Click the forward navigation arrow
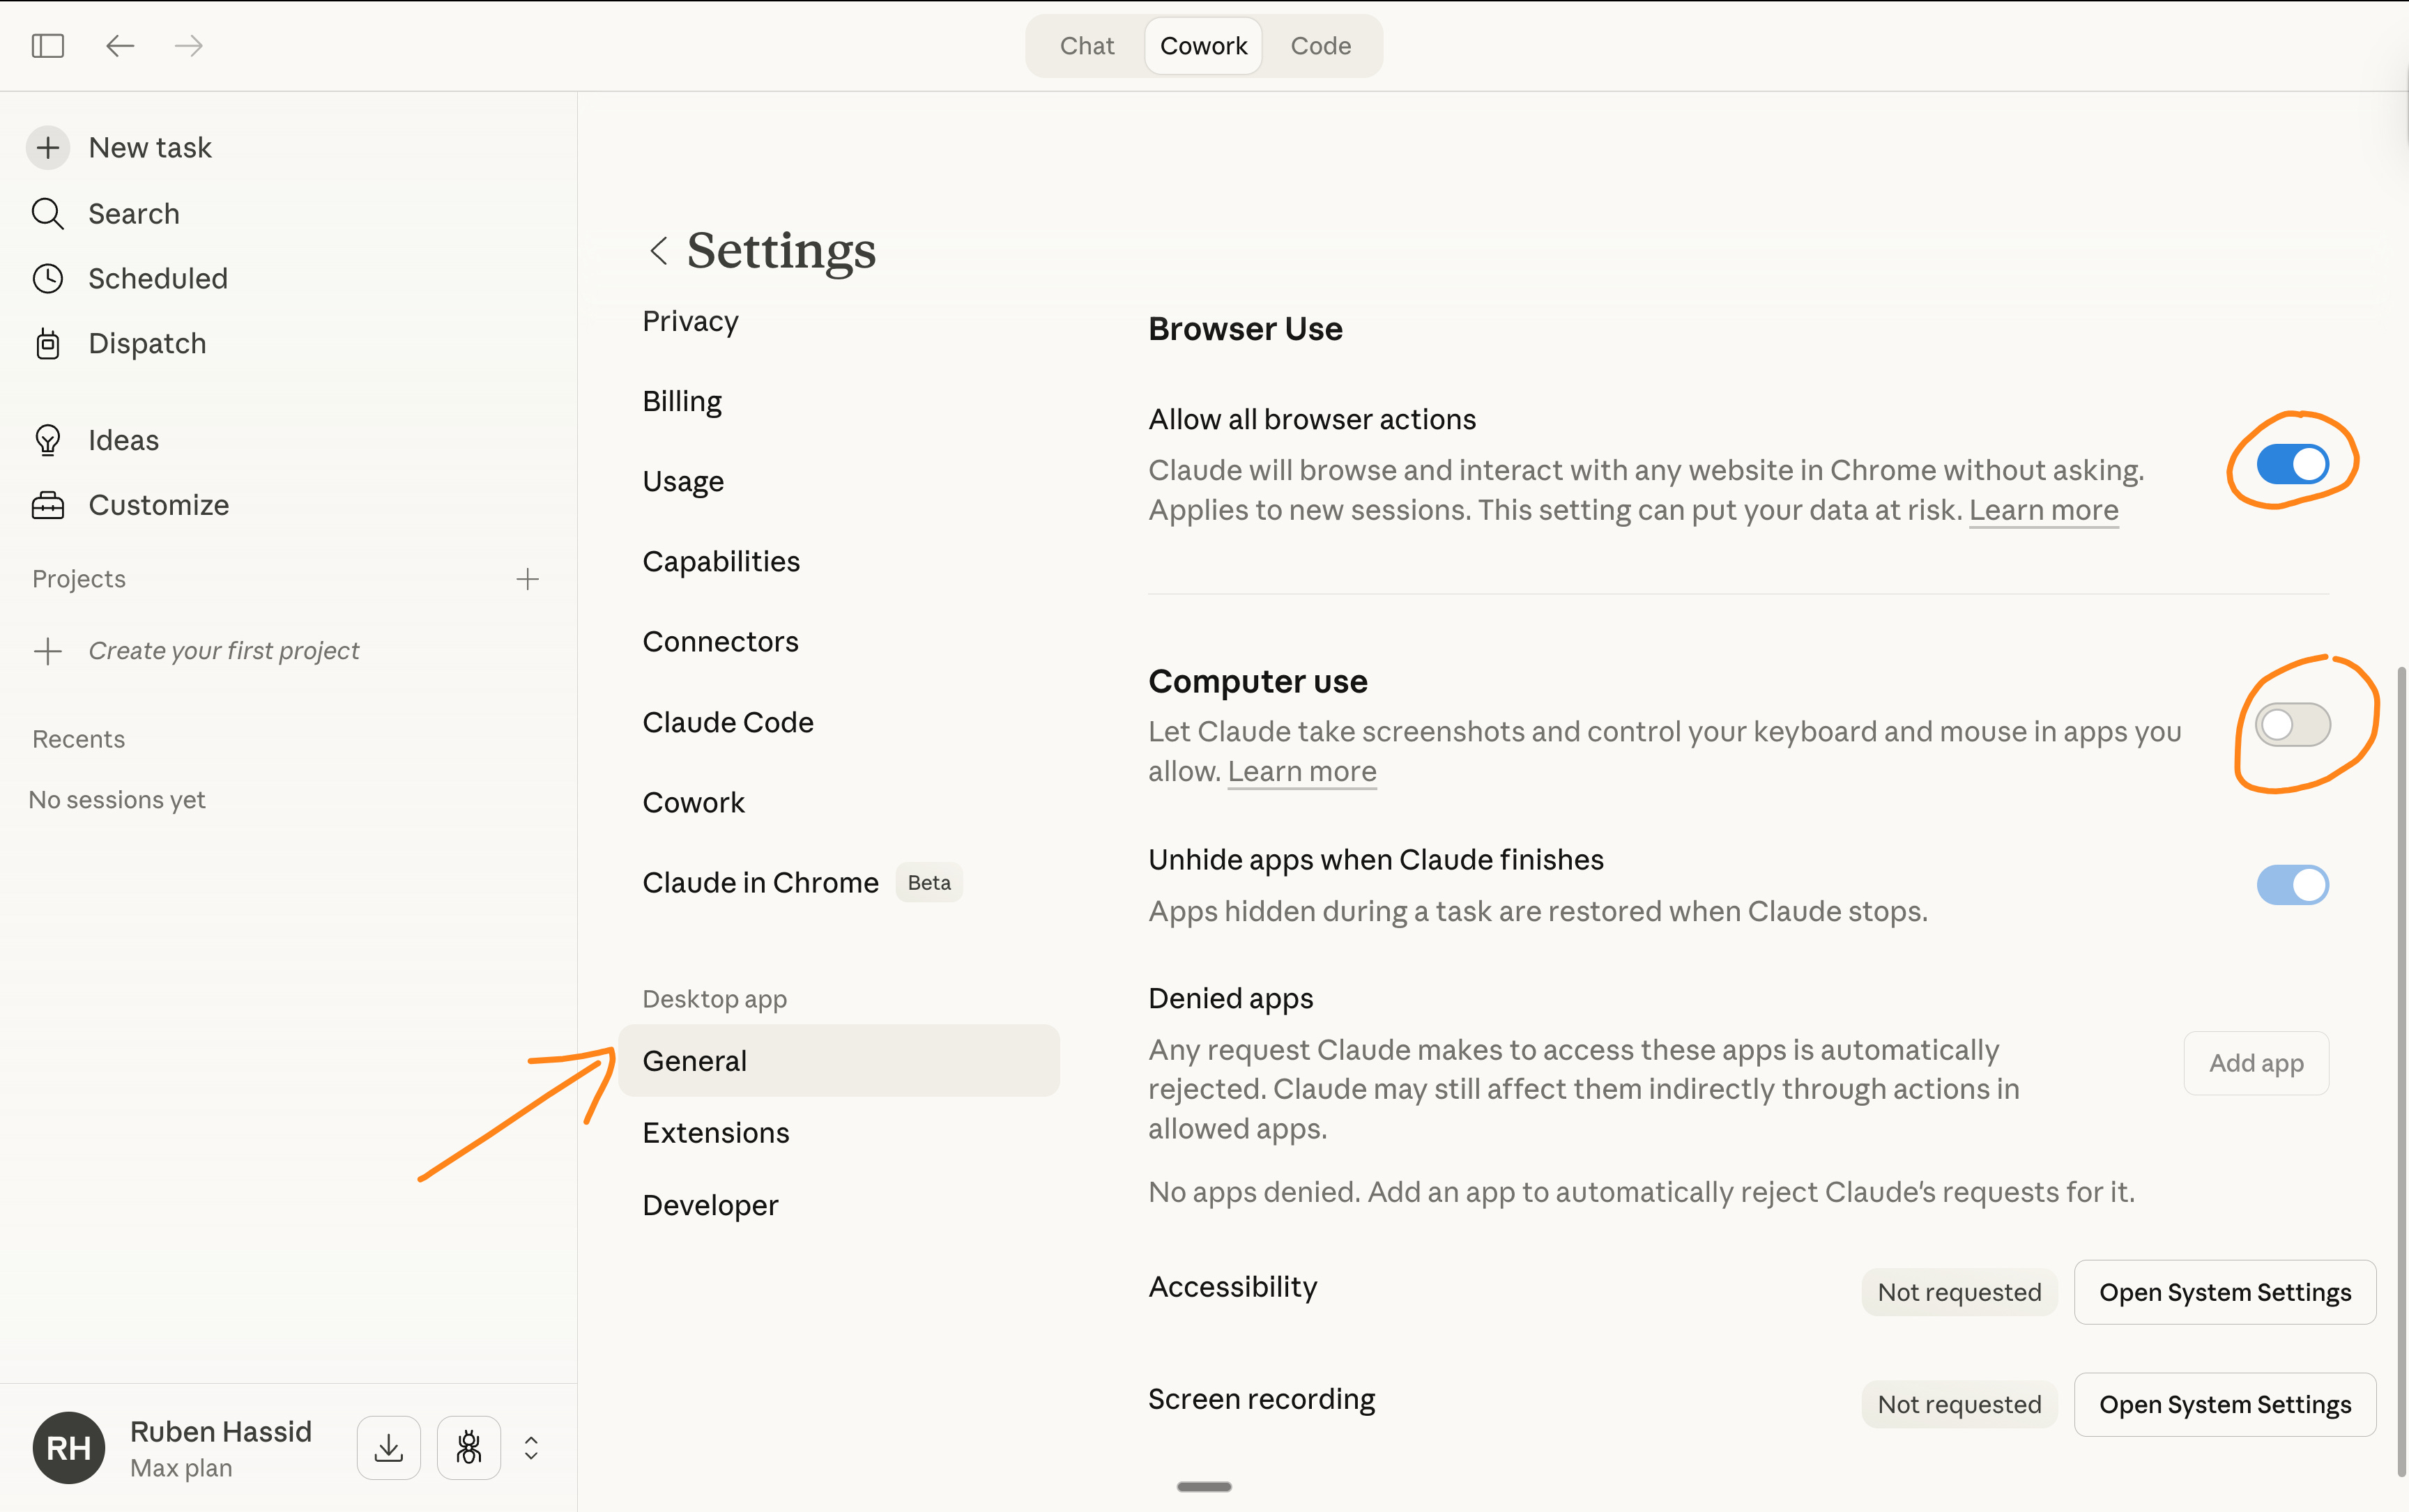 (x=189, y=46)
